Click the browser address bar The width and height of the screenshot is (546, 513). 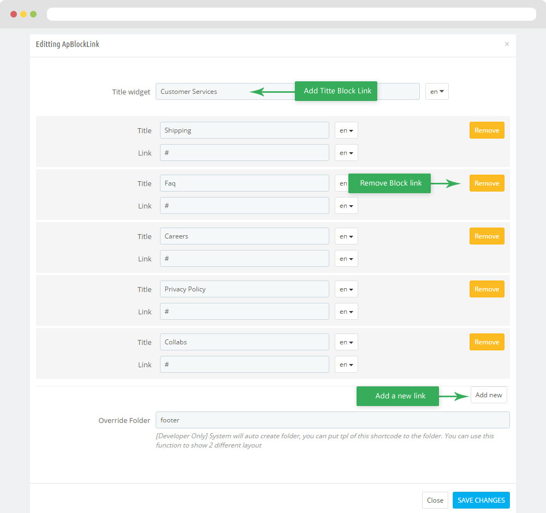(292, 14)
